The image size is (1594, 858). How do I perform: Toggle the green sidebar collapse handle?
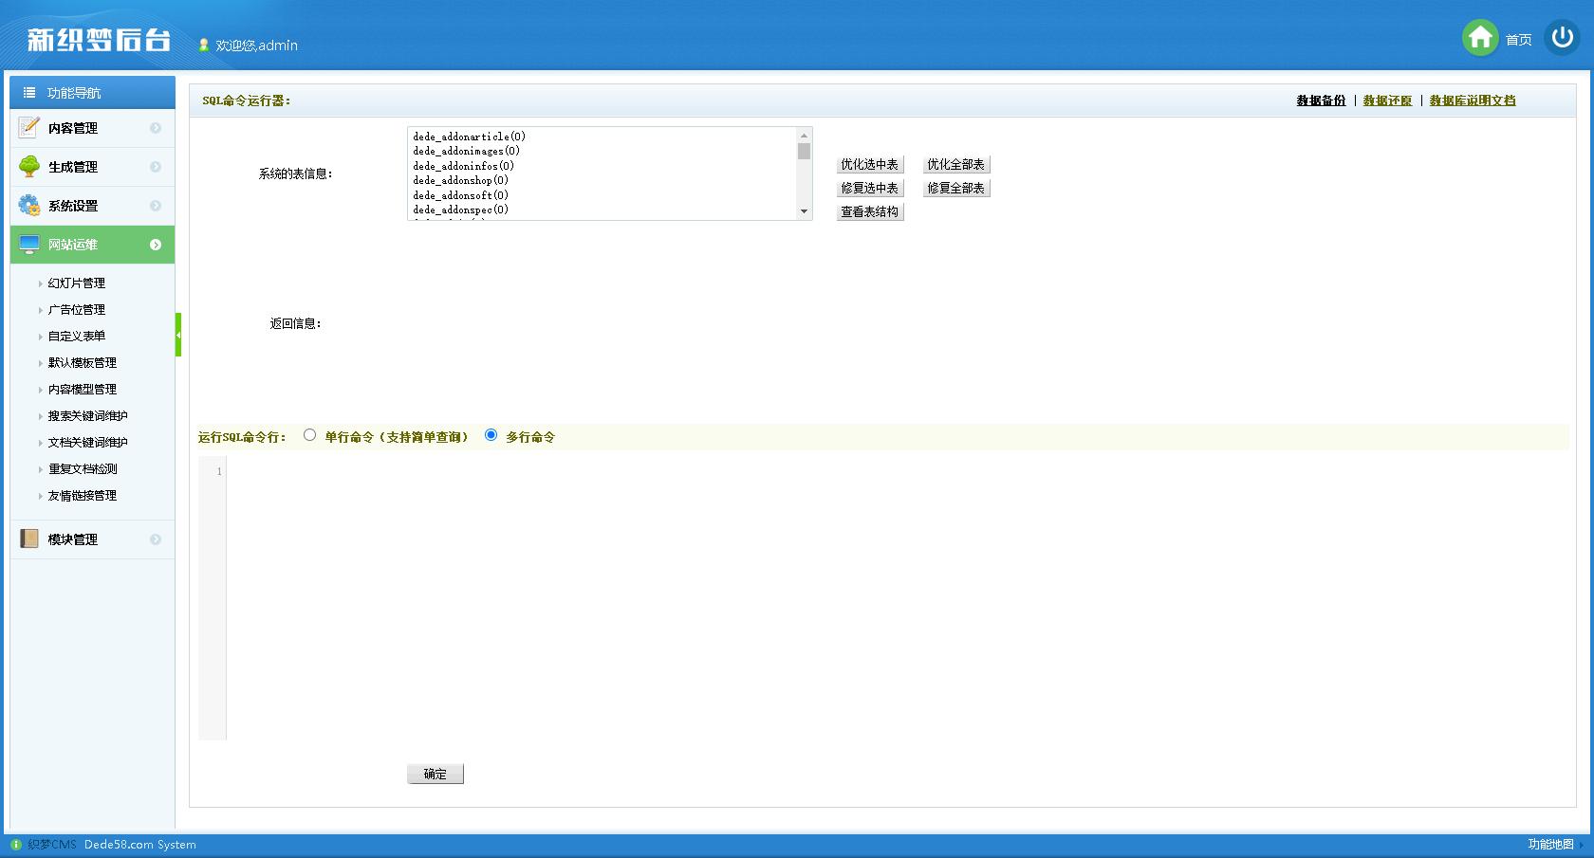[x=177, y=334]
